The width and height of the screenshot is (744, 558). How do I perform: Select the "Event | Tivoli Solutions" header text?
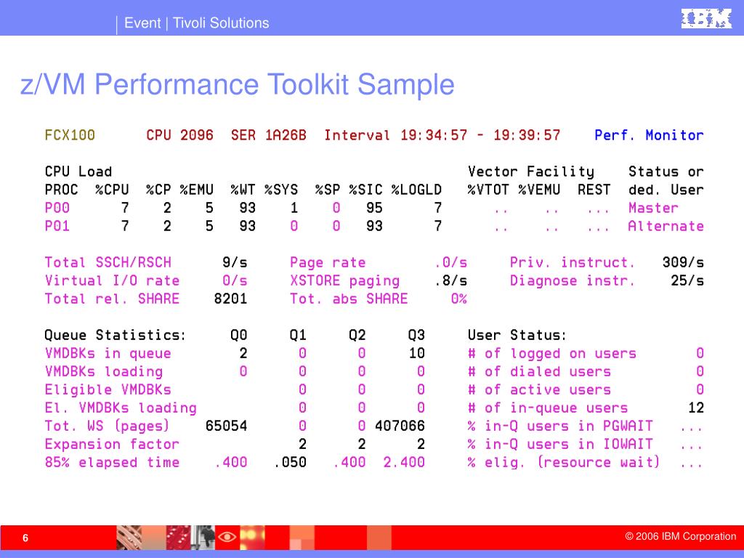(196, 23)
